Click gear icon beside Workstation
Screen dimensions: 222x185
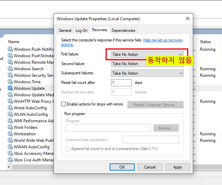click(x=10, y=134)
